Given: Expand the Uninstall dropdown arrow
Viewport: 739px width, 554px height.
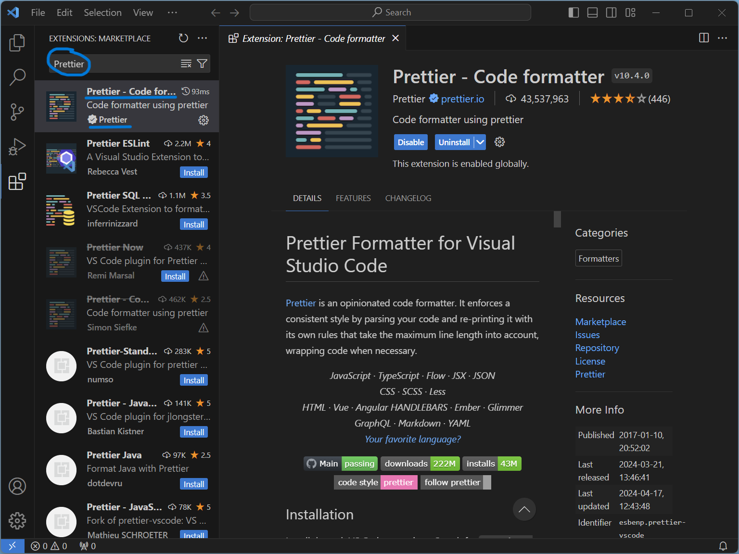Looking at the screenshot, I should click(x=480, y=142).
